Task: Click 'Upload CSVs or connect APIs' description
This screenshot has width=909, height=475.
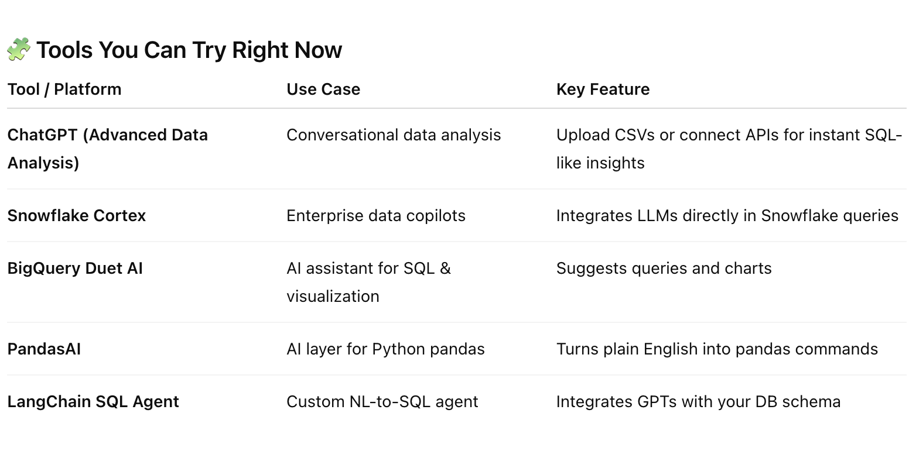Action: click(729, 149)
